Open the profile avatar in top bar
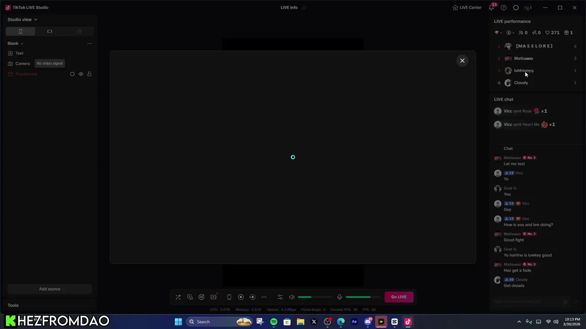586x329 pixels. [x=528, y=7]
